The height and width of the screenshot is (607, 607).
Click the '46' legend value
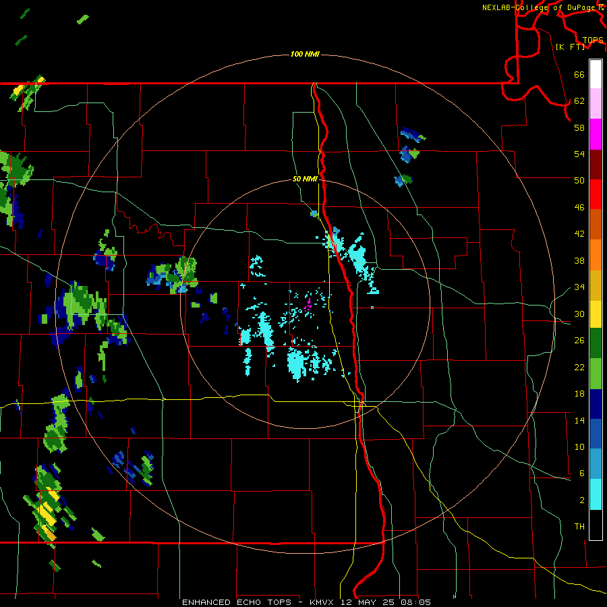click(579, 208)
